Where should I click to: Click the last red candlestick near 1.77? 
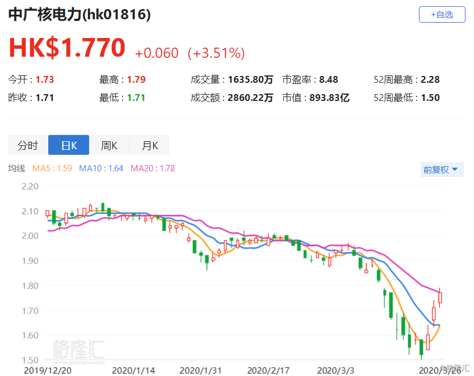440,298
